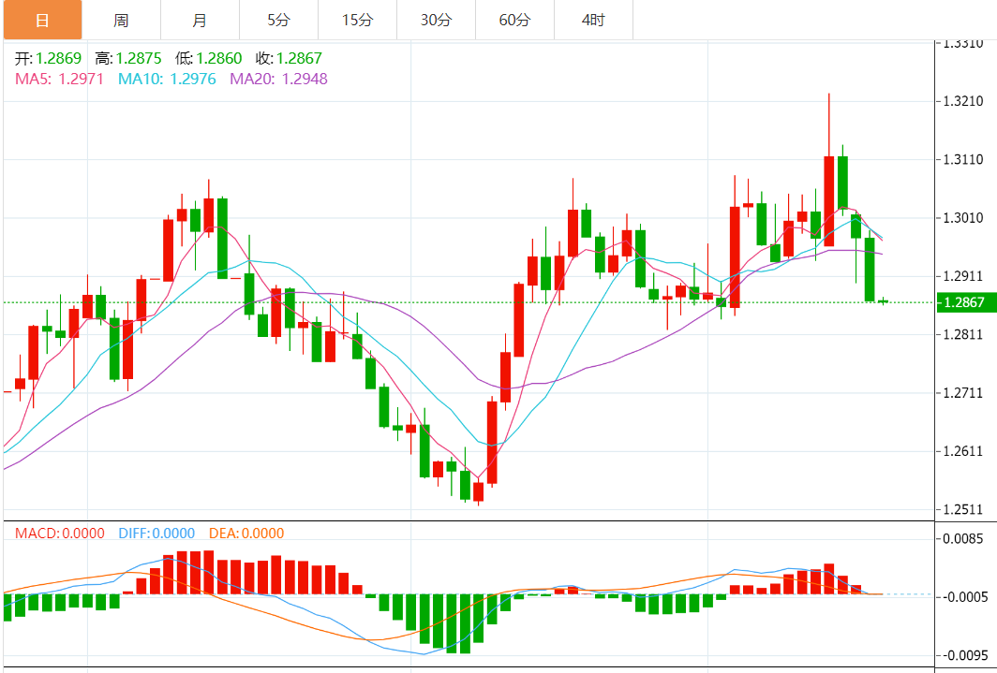Select the 日 daily chart tab
The height and width of the screenshot is (673, 997).
point(42,21)
